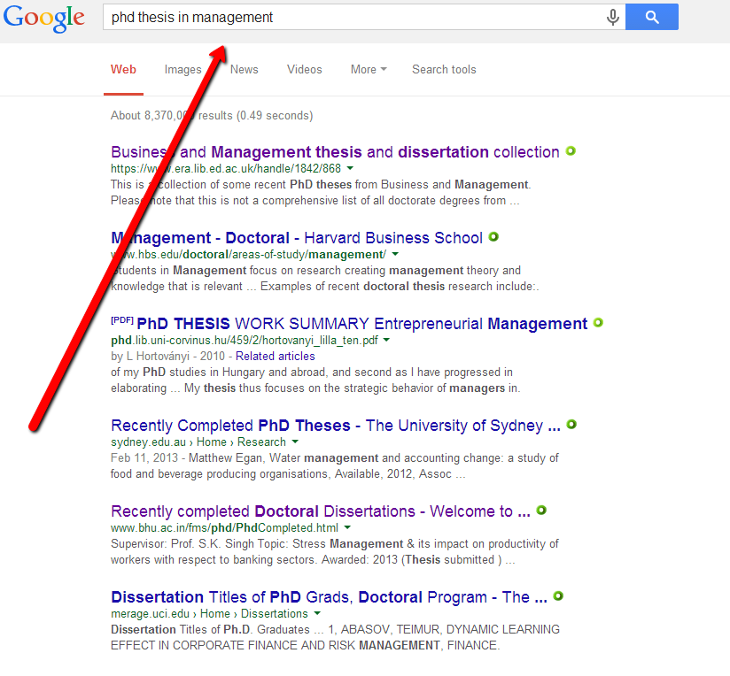Click the 'Related articles' link
Screen dimensions: 730x676
click(x=276, y=356)
